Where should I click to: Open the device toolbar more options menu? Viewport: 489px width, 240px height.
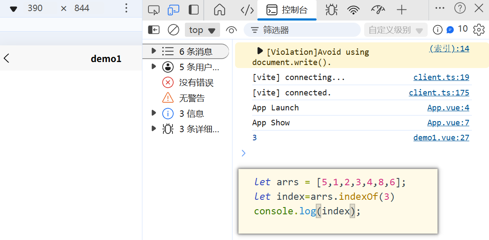tap(126, 8)
